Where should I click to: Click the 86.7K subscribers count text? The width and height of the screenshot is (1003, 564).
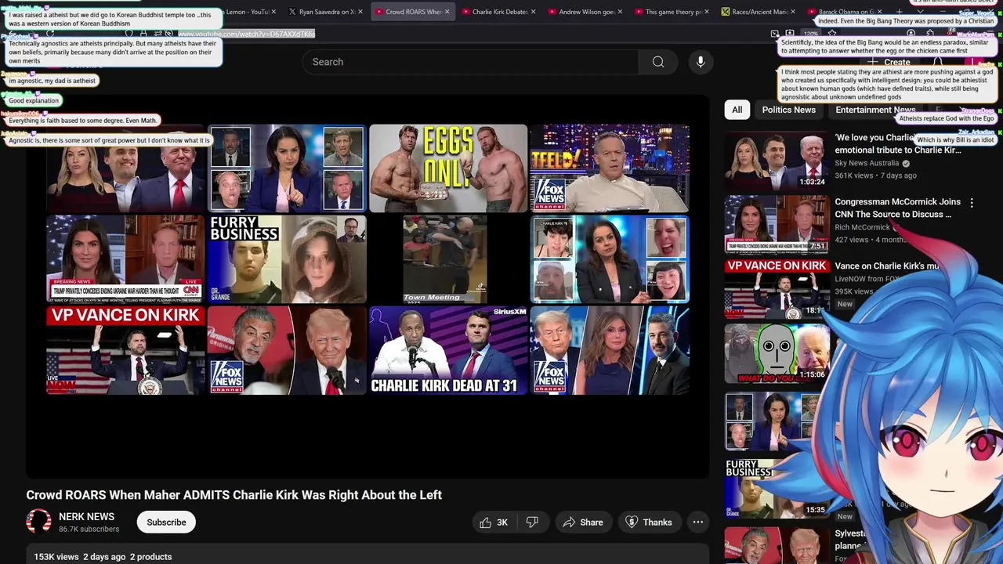89,530
